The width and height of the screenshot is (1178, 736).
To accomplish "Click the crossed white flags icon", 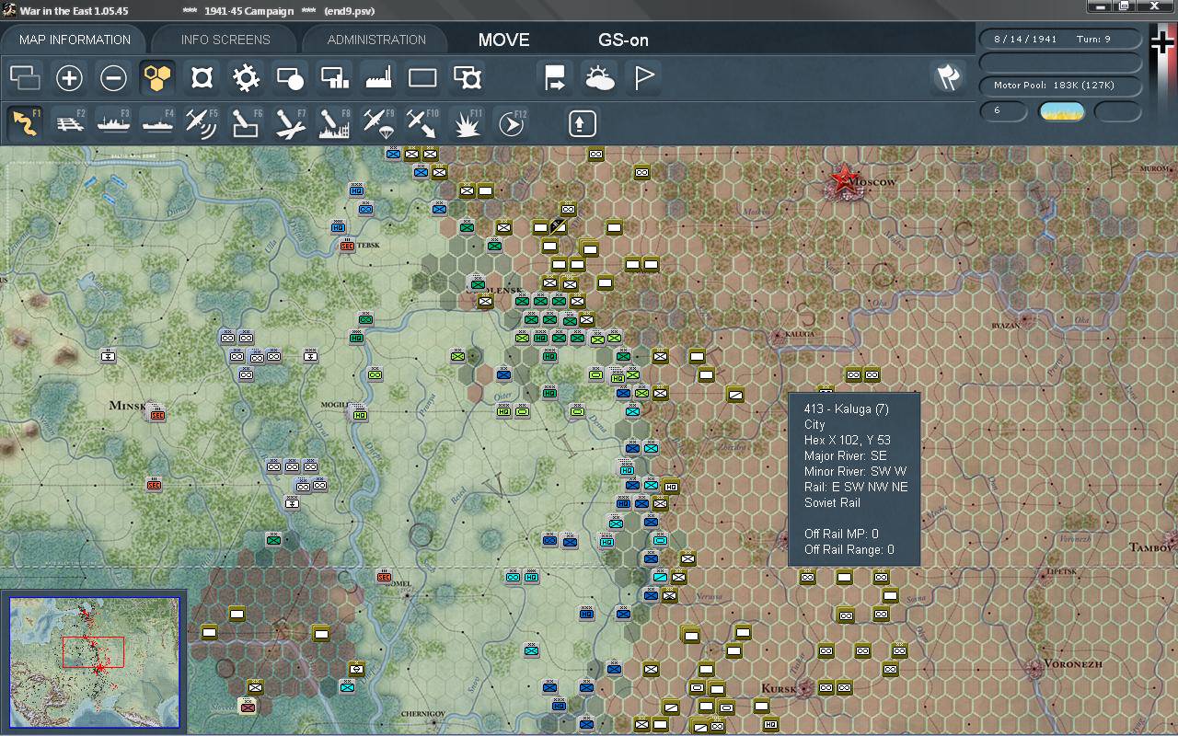I will 948,77.
